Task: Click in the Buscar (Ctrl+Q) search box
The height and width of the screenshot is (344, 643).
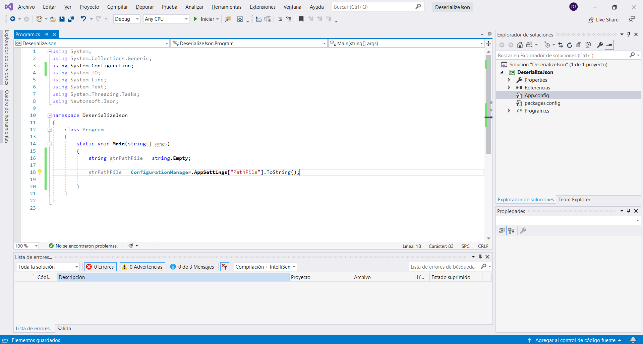Action: [x=374, y=7]
